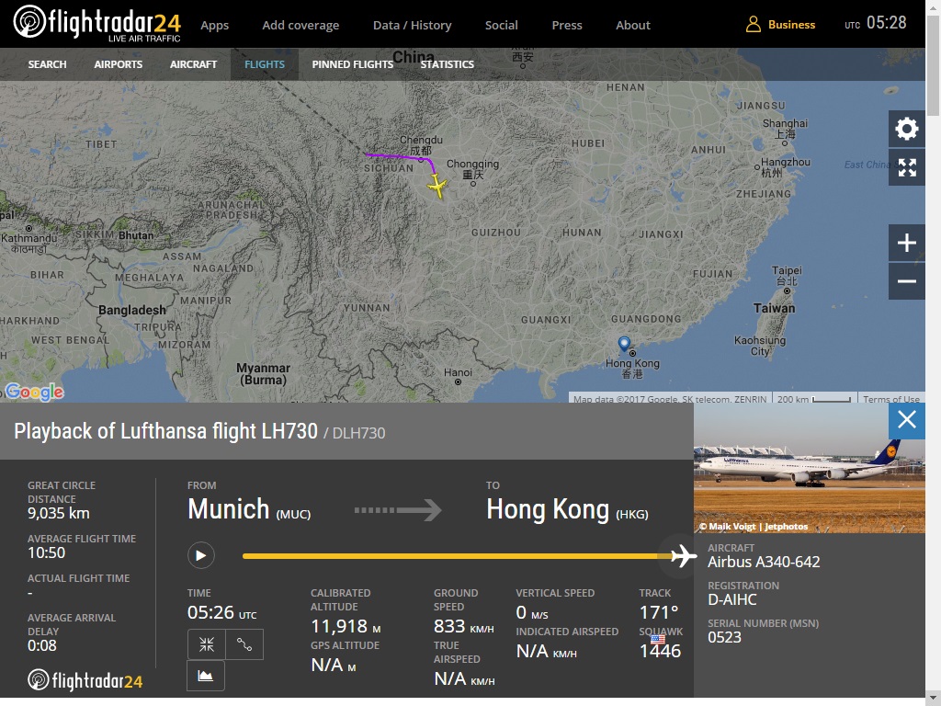The width and height of the screenshot is (941, 706).
Task: Open map settings gear icon
Action: pyautogui.click(x=906, y=129)
